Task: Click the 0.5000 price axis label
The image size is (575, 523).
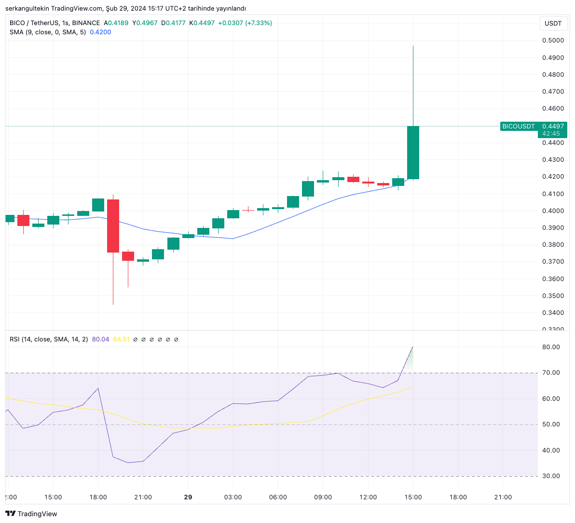Action: coord(553,41)
